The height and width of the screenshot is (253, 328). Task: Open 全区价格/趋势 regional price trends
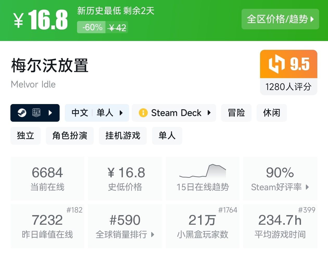tap(280, 19)
